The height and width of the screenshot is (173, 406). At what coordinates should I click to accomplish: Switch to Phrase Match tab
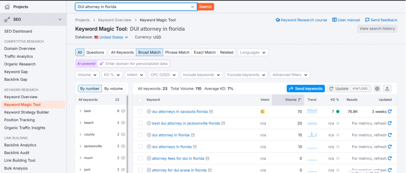pos(177,52)
